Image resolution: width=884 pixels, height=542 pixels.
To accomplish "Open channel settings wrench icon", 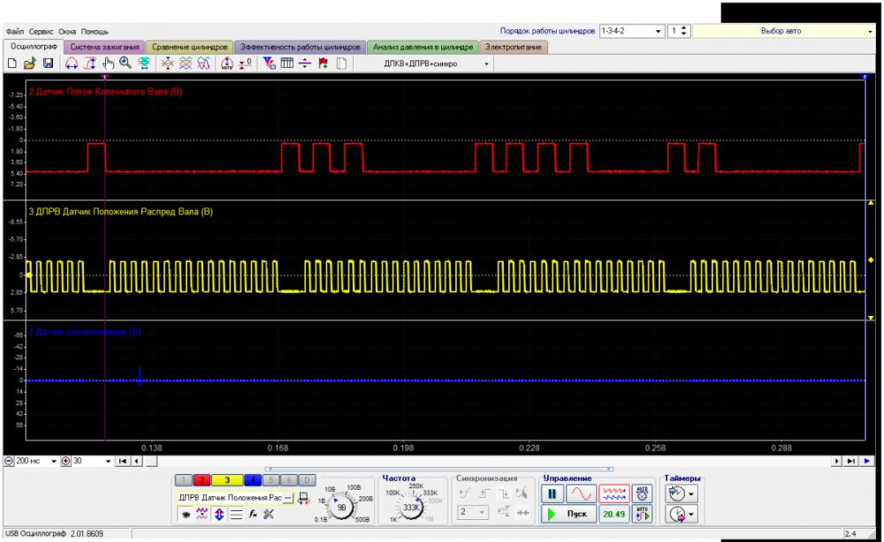I will (268, 514).
